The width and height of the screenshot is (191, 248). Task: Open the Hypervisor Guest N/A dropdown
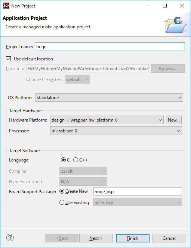83,181
